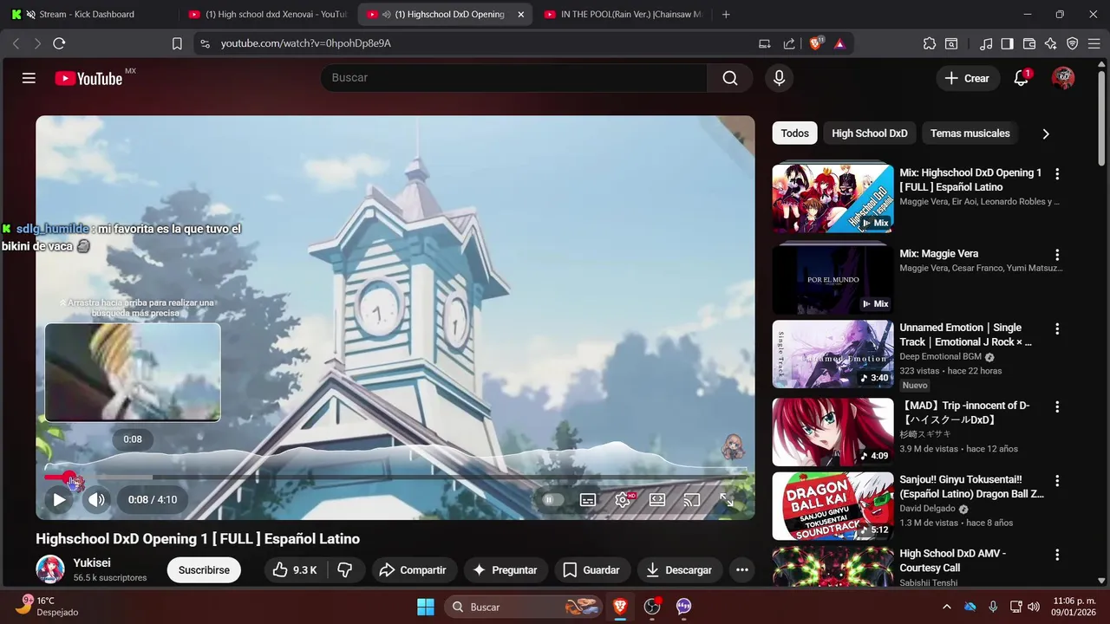Open Brave playlist music note icon
Screen dimensions: 1110x624
point(986,43)
